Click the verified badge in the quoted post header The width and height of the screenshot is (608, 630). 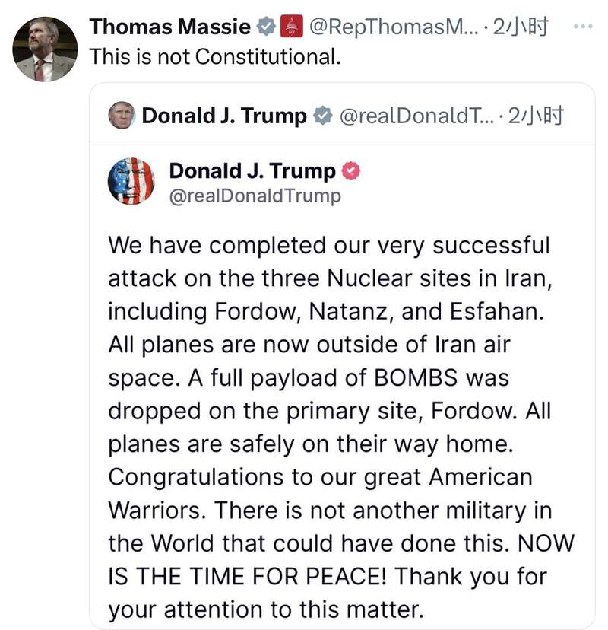pos(323,116)
